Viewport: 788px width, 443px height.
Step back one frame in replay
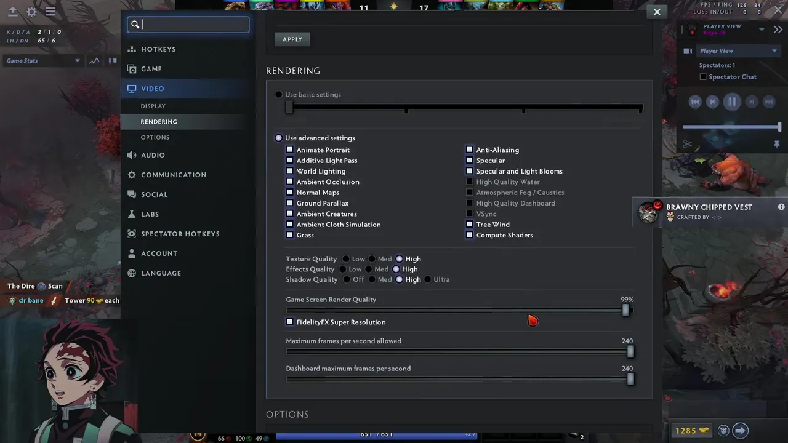712,102
